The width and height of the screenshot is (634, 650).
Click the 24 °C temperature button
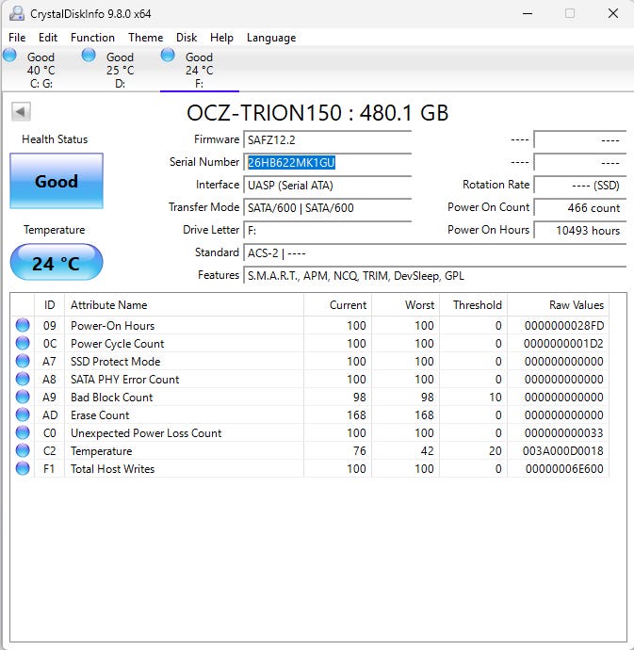click(x=57, y=263)
